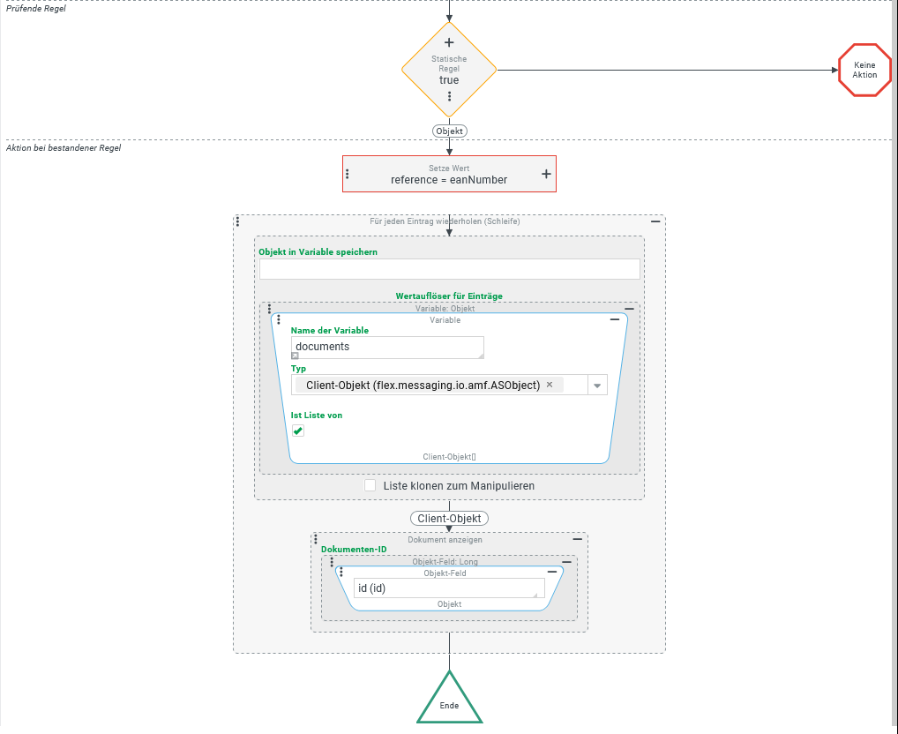Remove the Client-Objekt type chip with its x
This screenshot has width=898, height=734.
click(550, 385)
